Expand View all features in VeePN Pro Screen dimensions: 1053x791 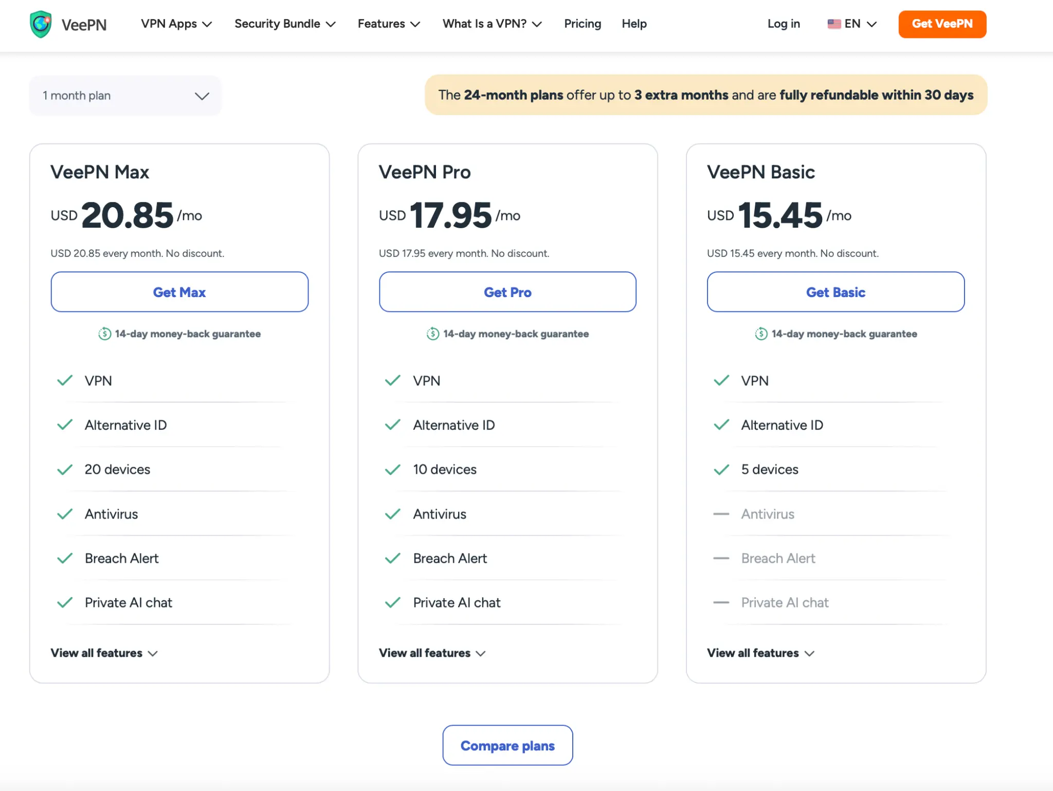432,653
